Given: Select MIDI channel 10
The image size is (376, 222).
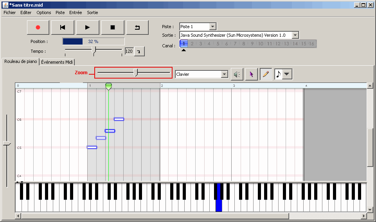Looking at the screenshot, I should (x=261, y=44).
